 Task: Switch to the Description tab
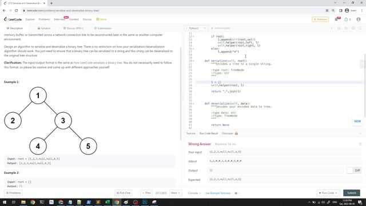pyautogui.click(x=15, y=28)
